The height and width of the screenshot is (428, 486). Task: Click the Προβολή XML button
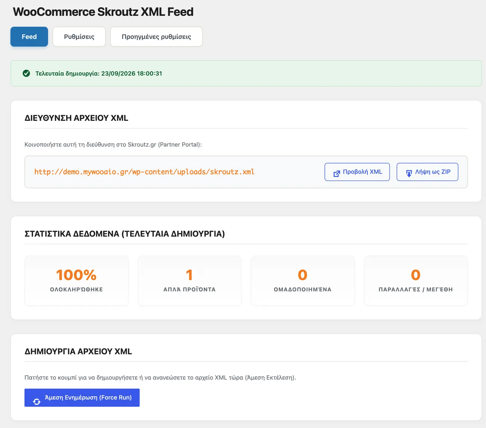point(357,172)
